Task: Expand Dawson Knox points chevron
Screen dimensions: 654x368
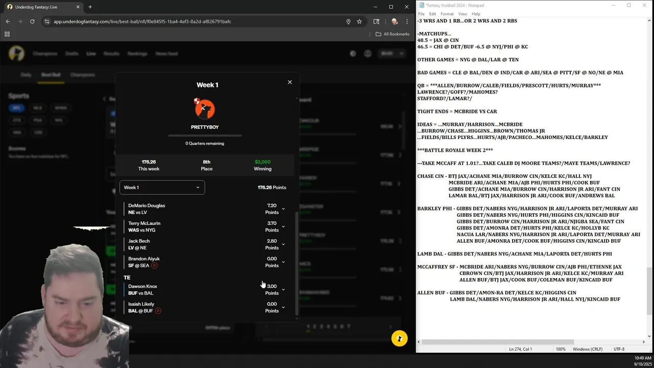Action: [283, 290]
